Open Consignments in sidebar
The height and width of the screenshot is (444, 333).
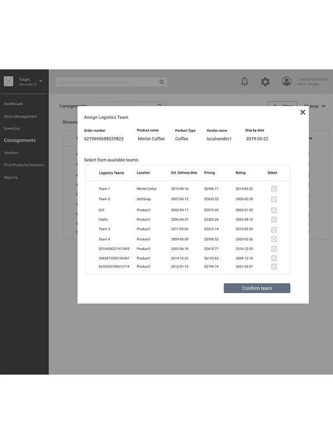coord(19,140)
